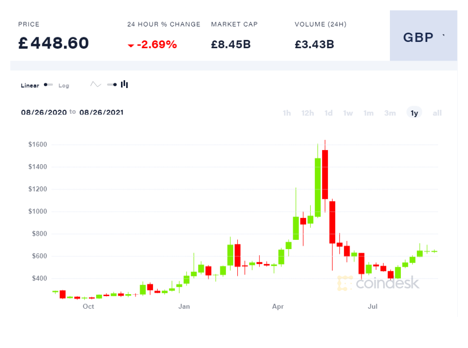Click the £3.43B volume value

coord(314,45)
